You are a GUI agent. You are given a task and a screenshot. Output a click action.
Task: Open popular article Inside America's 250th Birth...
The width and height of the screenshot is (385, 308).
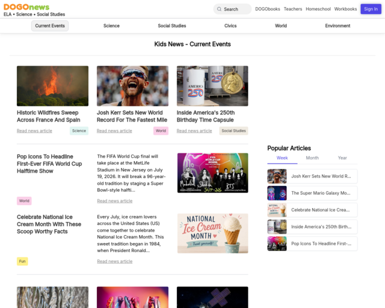(321, 227)
